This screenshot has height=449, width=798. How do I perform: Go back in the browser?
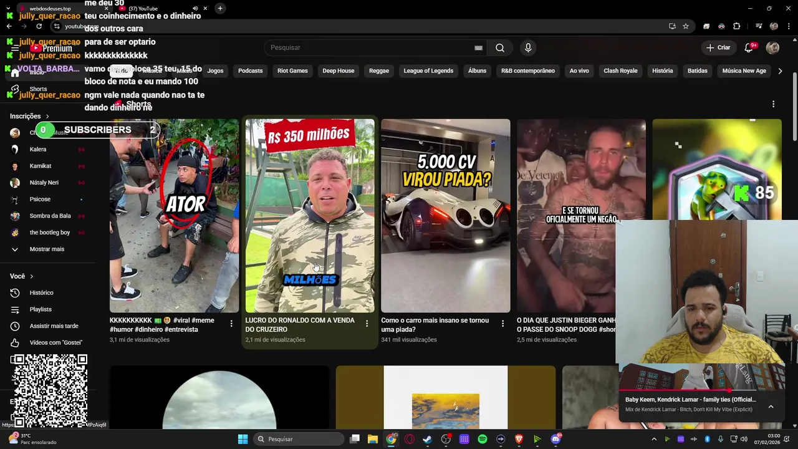pyautogui.click(x=9, y=26)
